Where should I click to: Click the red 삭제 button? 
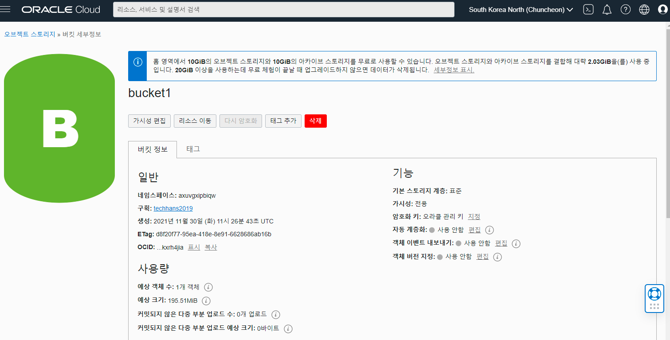[316, 121]
